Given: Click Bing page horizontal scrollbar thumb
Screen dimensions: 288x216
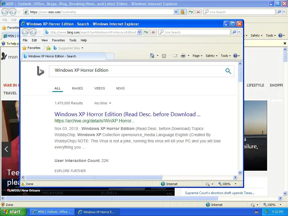Looking at the screenshot, I should click(94, 177).
